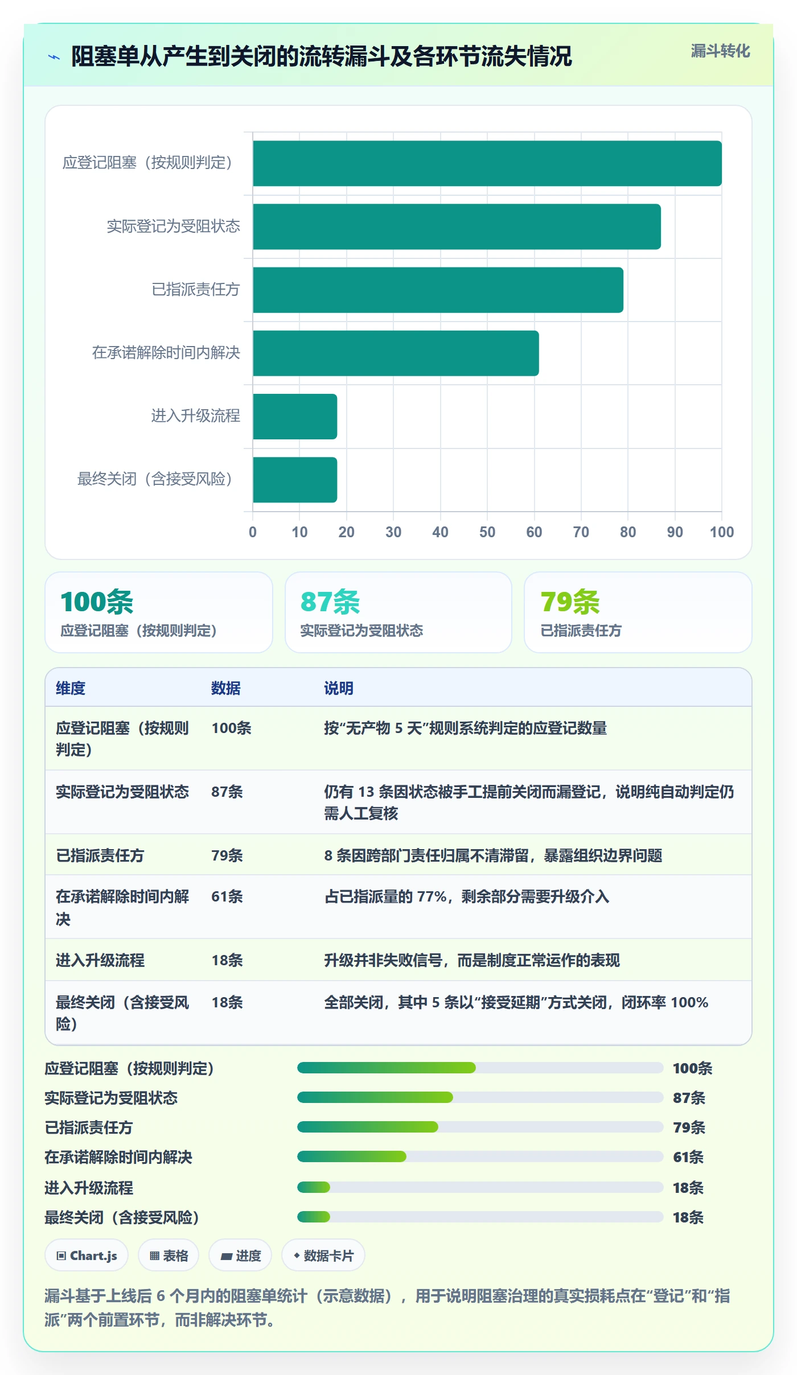
Task: Click the chart bar for 已指派责任方
Action: tap(438, 290)
